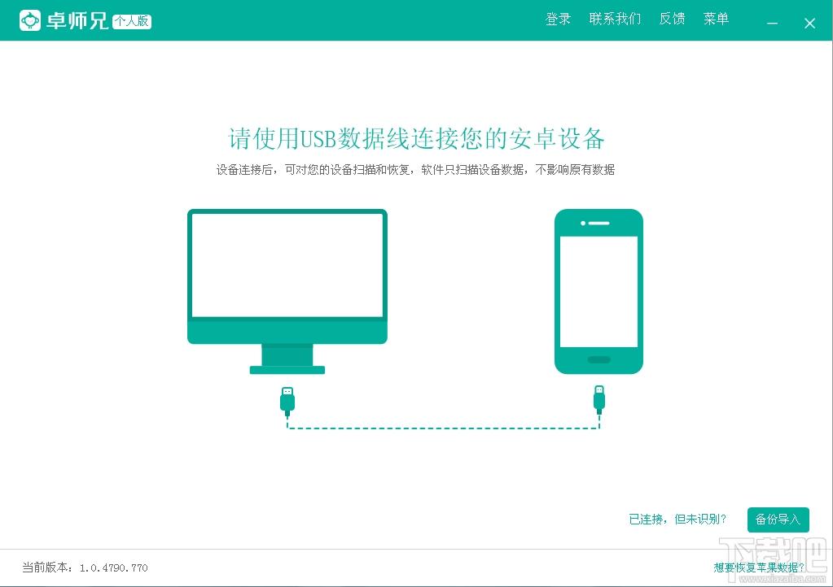Screen dimensions: 833x587
Task: Open the 菜单 menu item
Action: (716, 19)
